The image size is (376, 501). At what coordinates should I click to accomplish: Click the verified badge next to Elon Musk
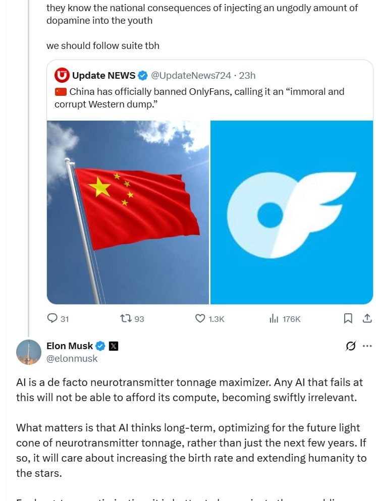point(101,346)
